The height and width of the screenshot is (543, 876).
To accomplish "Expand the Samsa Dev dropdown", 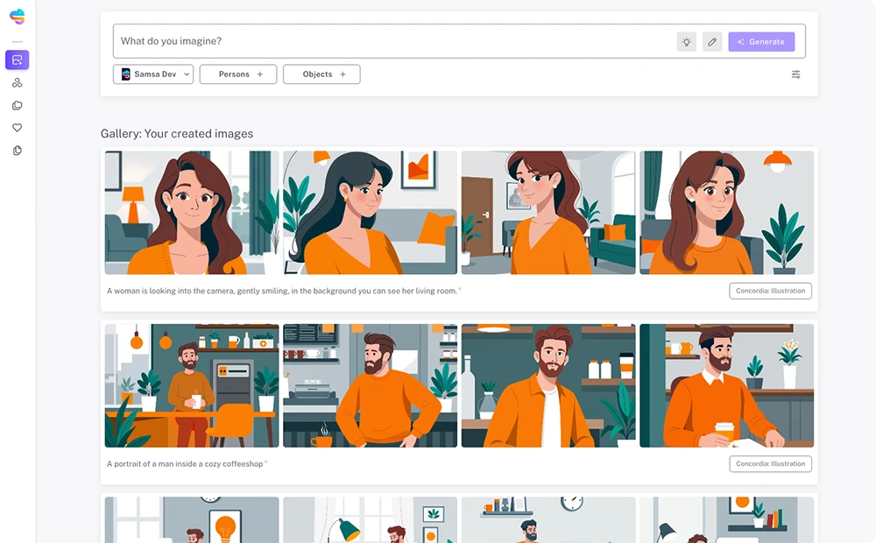I will click(x=153, y=74).
